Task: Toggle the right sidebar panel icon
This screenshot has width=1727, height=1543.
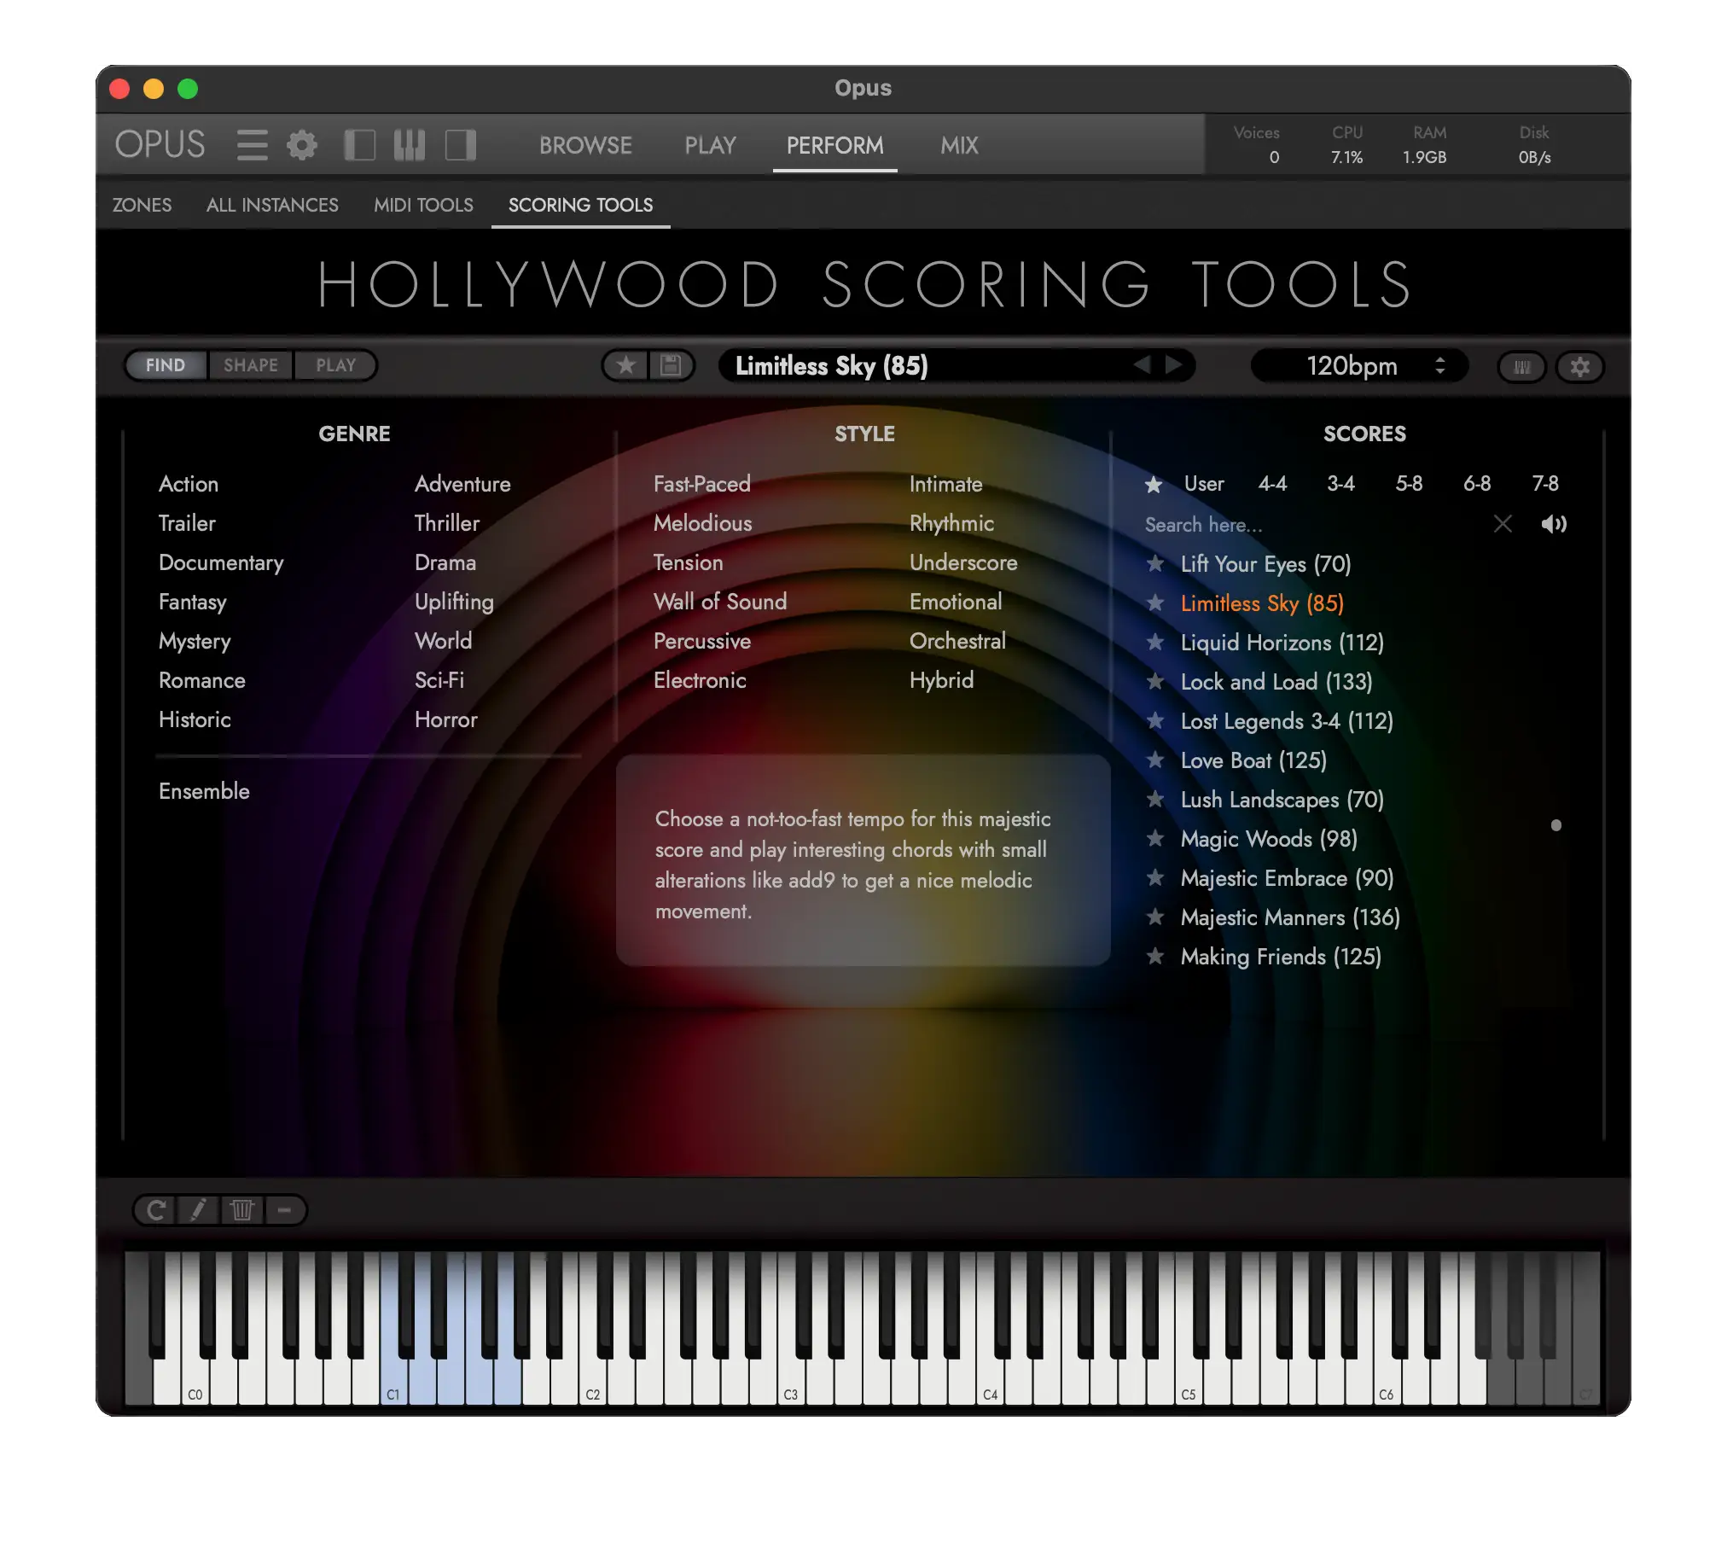Action: [461, 145]
